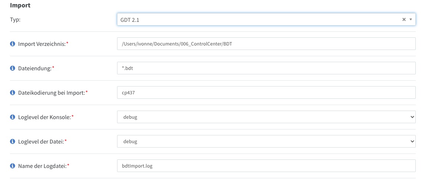Click info icon by Name der Logdatei
425x182 pixels.
[x=12, y=166]
